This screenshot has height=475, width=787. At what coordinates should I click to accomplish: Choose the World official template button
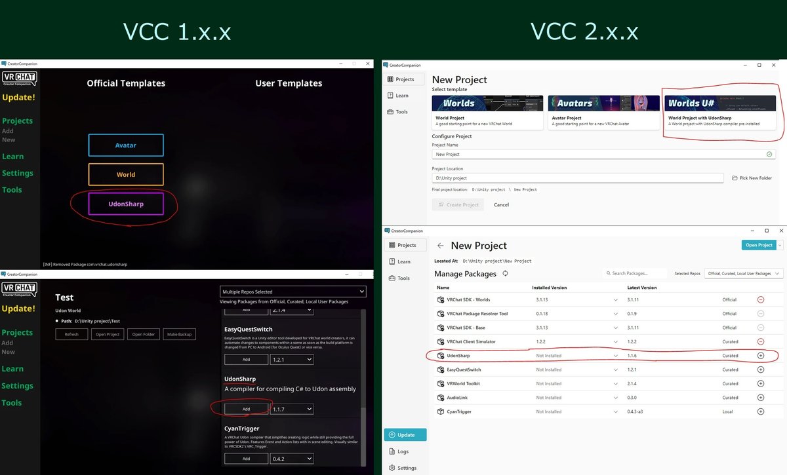coord(126,174)
